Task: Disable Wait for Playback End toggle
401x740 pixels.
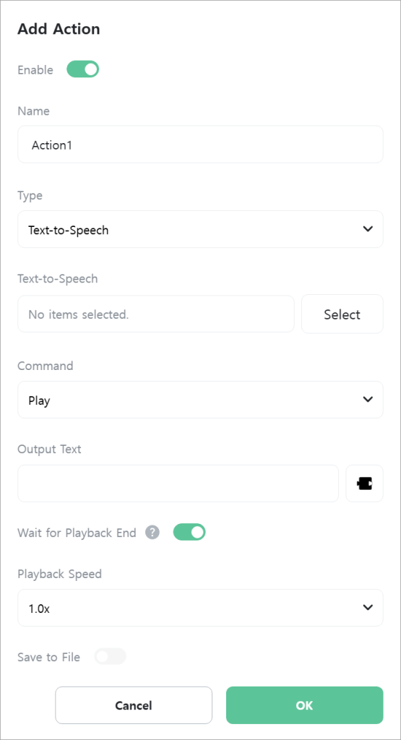Action: pos(189,533)
